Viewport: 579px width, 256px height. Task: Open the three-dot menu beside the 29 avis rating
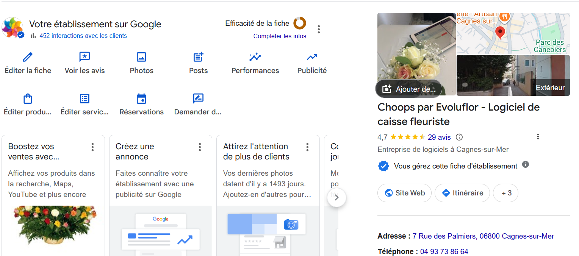(538, 137)
